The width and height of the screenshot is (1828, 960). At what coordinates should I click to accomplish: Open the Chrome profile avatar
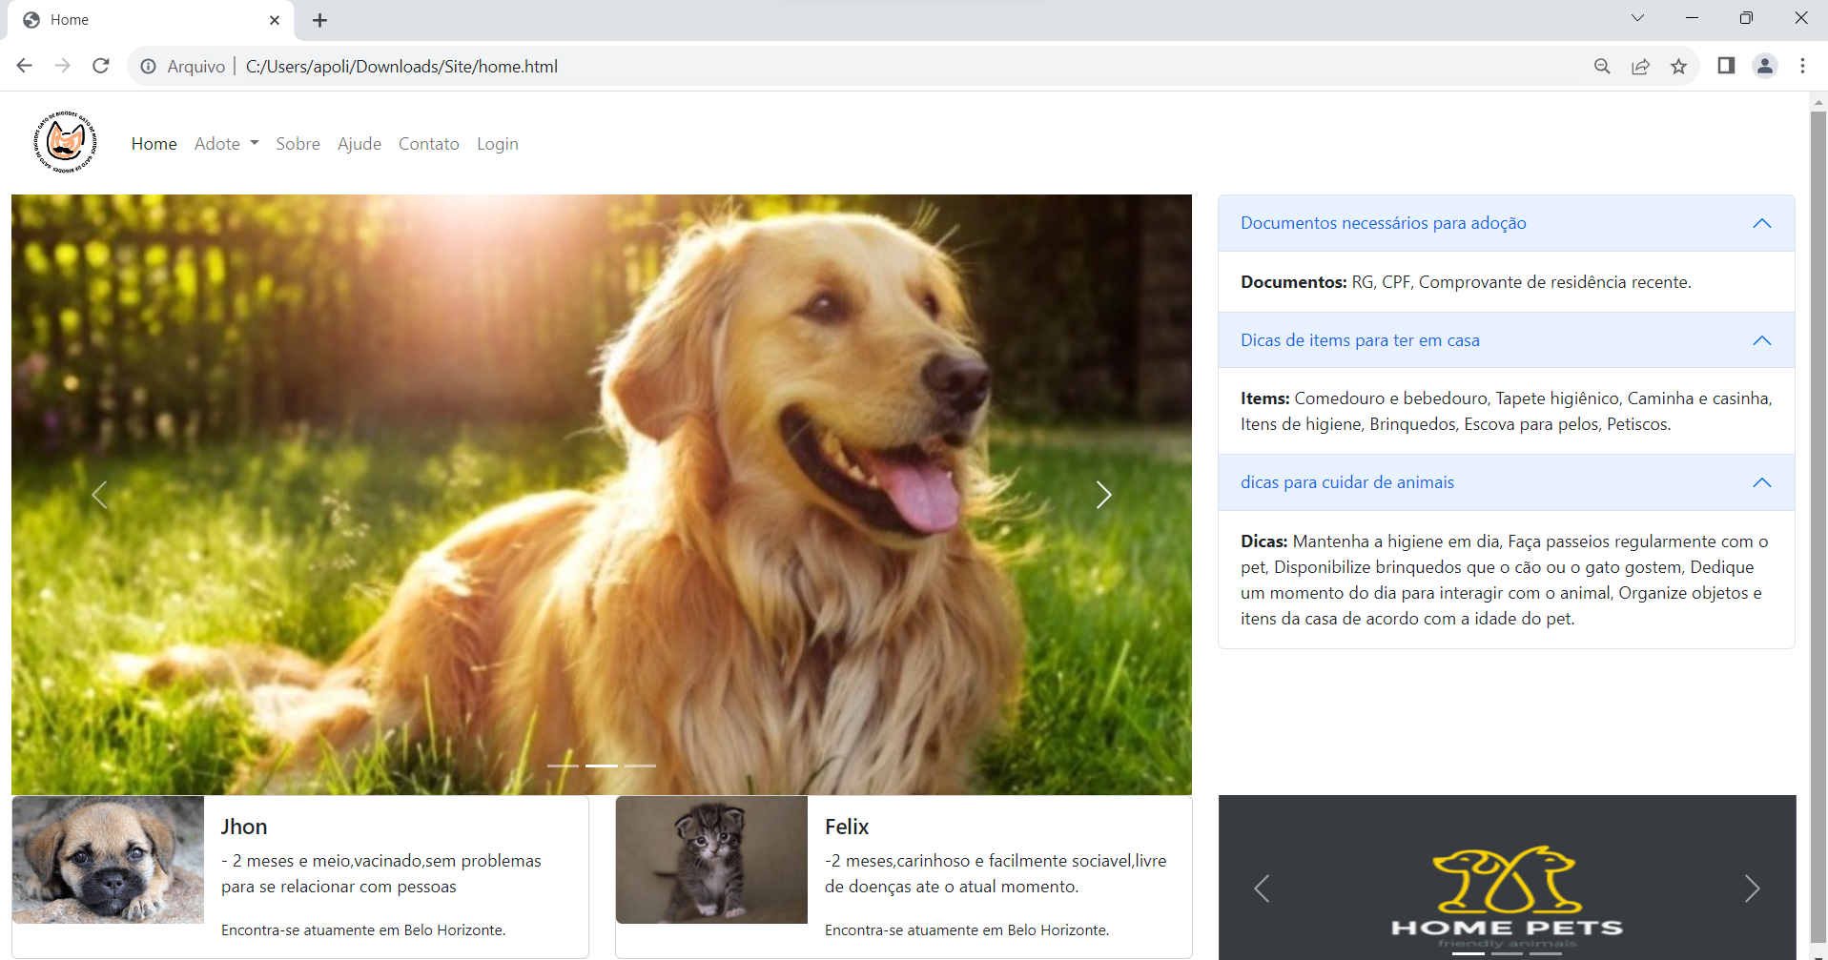[x=1765, y=66]
